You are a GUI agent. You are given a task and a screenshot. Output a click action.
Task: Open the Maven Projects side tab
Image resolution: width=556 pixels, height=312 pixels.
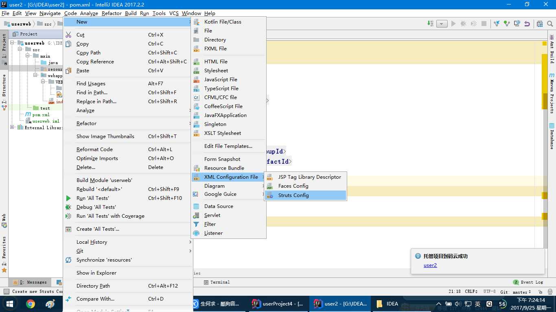[x=552, y=93]
